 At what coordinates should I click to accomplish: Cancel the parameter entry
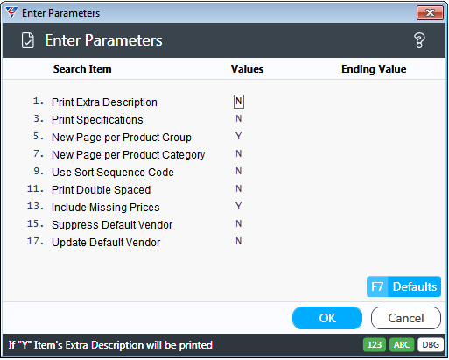click(x=406, y=318)
